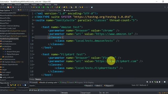The width and height of the screenshot is (168, 94).
Task: Click the yellow back navigation arrow in toolbar
Action: [82, 7]
